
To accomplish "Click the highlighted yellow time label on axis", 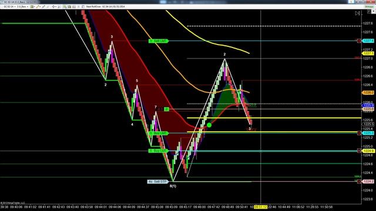I will [x=260, y=207].
